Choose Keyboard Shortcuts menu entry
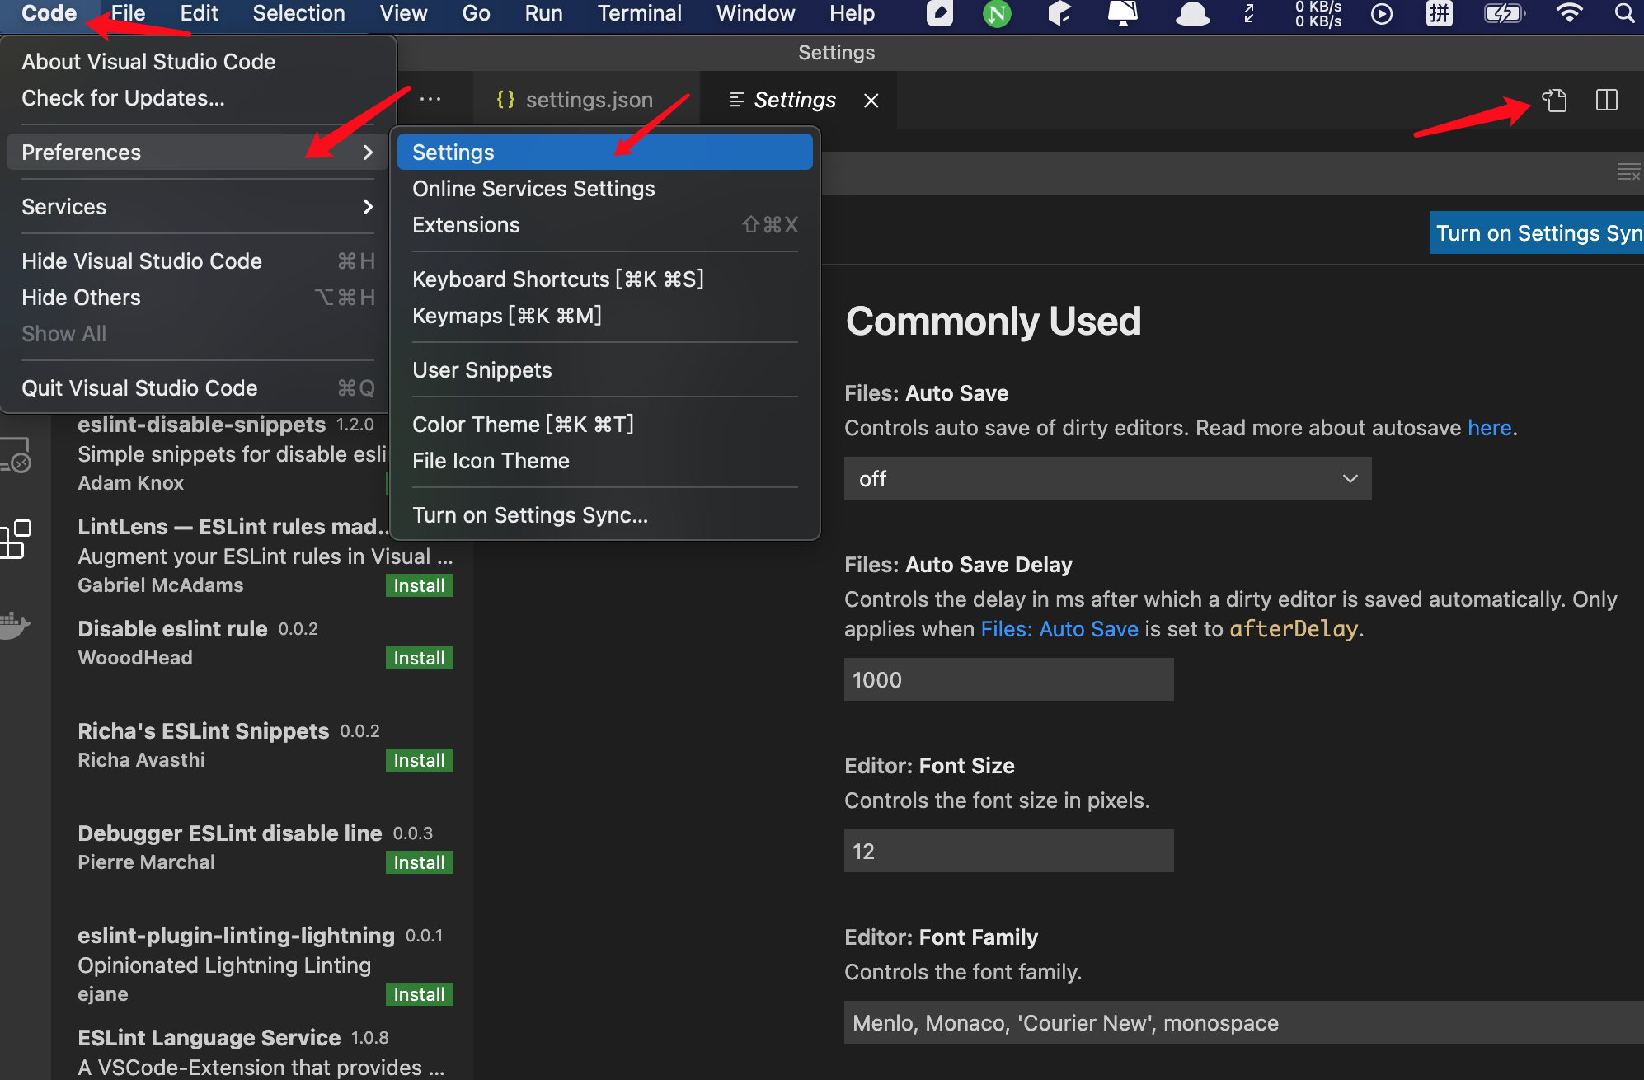Image resolution: width=1644 pixels, height=1080 pixels. 557,279
